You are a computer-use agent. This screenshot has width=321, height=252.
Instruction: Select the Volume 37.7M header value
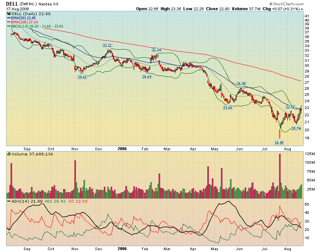point(246,9)
